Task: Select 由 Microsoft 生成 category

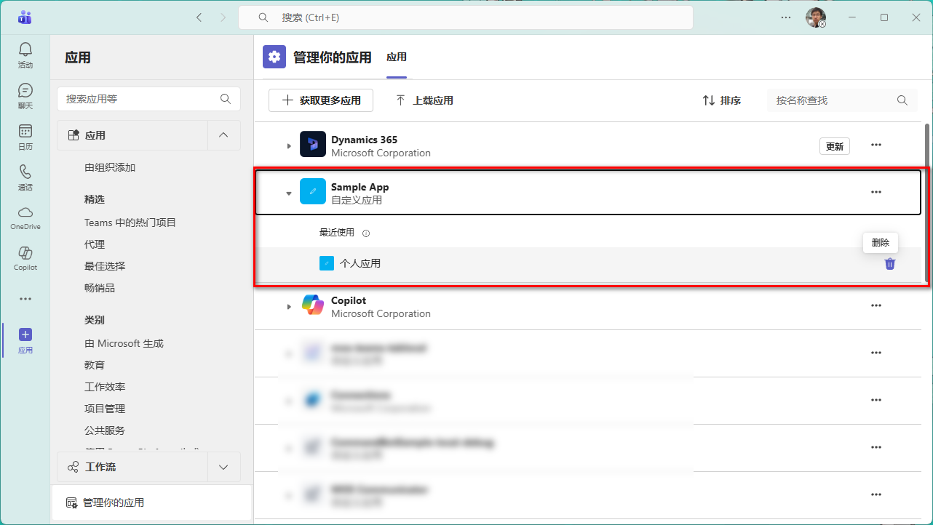Action: pyautogui.click(x=124, y=343)
